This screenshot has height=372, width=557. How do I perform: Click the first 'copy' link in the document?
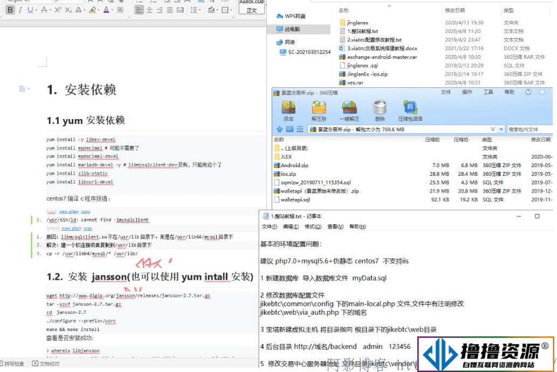86,211
